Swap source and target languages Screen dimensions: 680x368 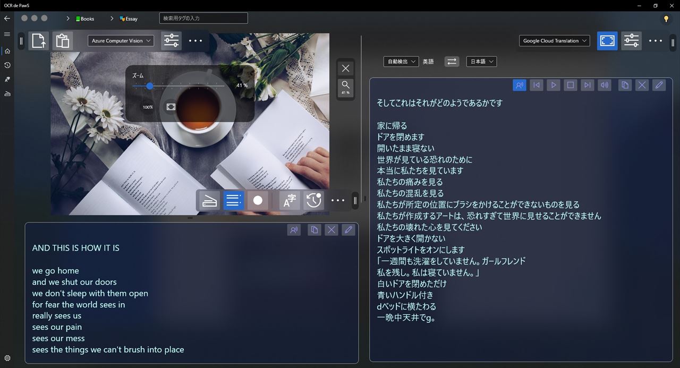click(452, 62)
